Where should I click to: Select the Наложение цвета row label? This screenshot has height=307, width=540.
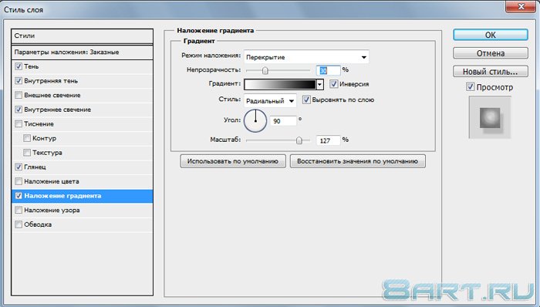[52, 181]
